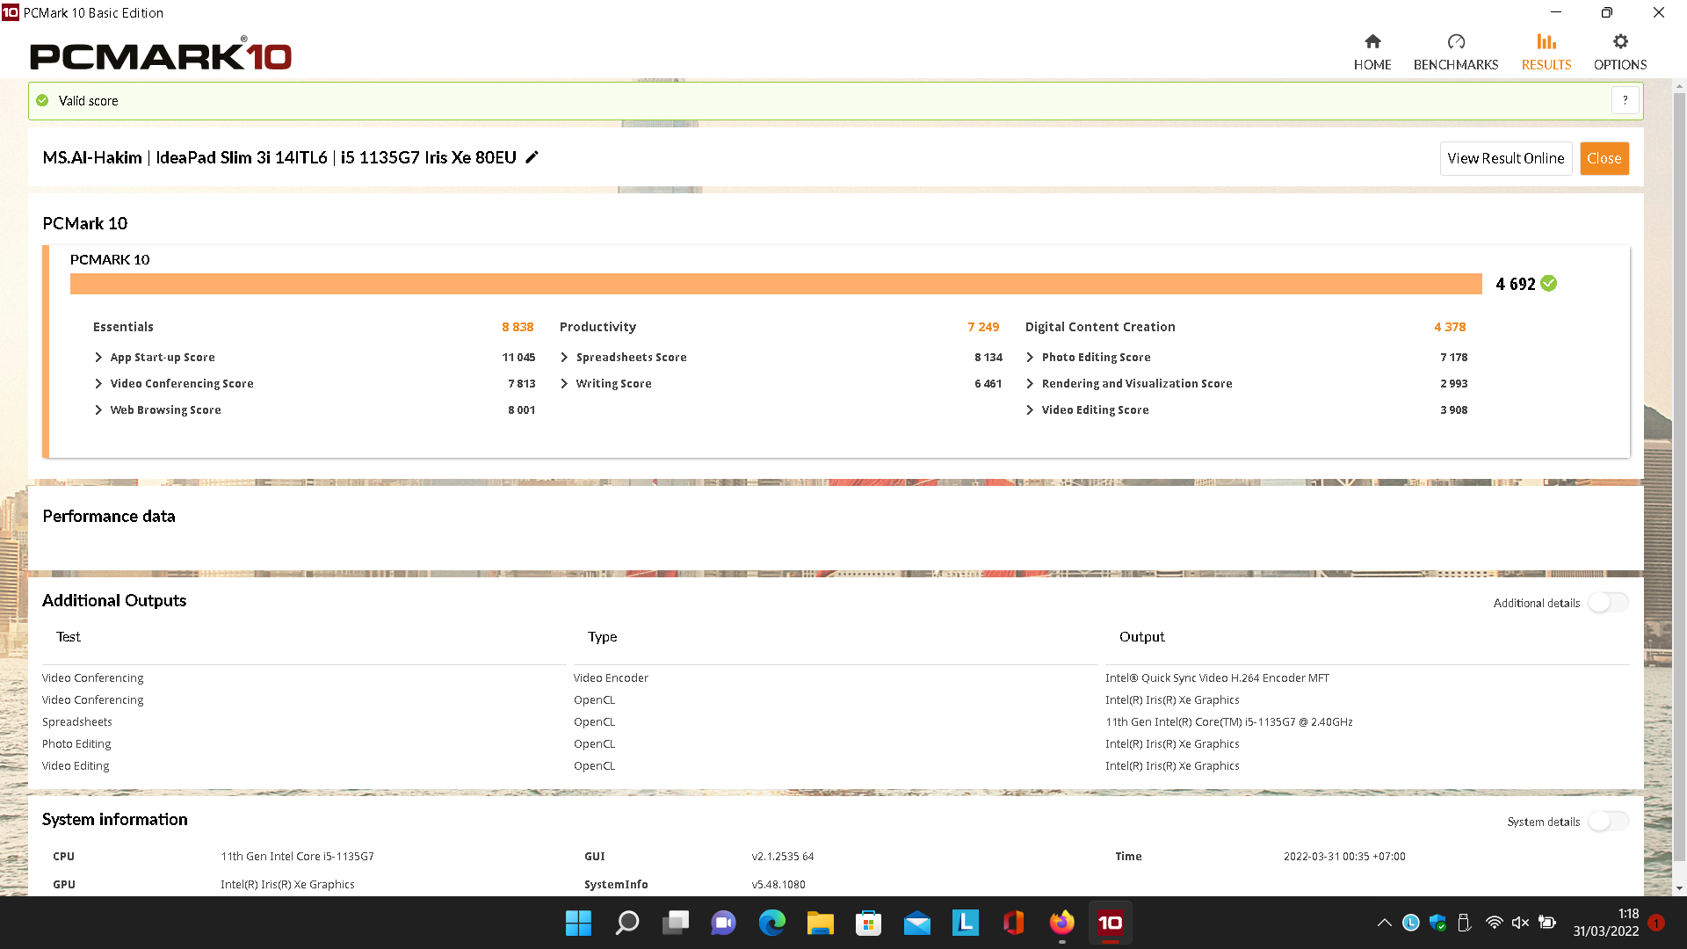
Task: Click View Result Online button
Action: click(1506, 158)
